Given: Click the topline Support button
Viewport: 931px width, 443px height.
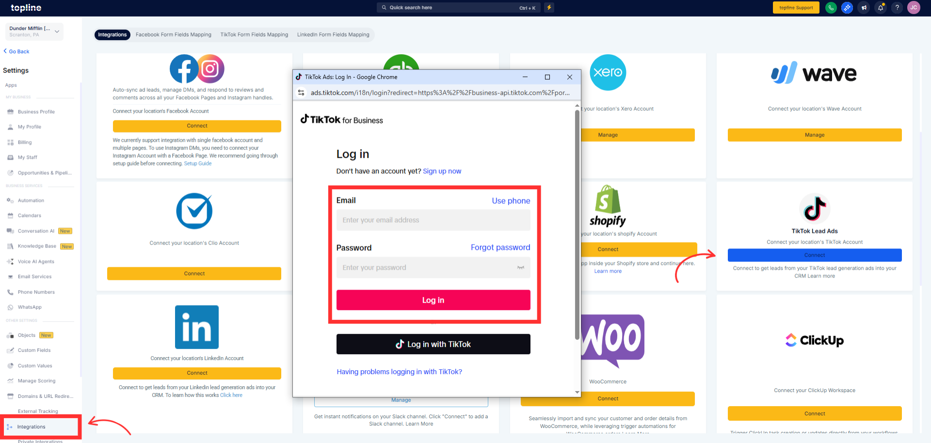Looking at the screenshot, I should (x=796, y=8).
